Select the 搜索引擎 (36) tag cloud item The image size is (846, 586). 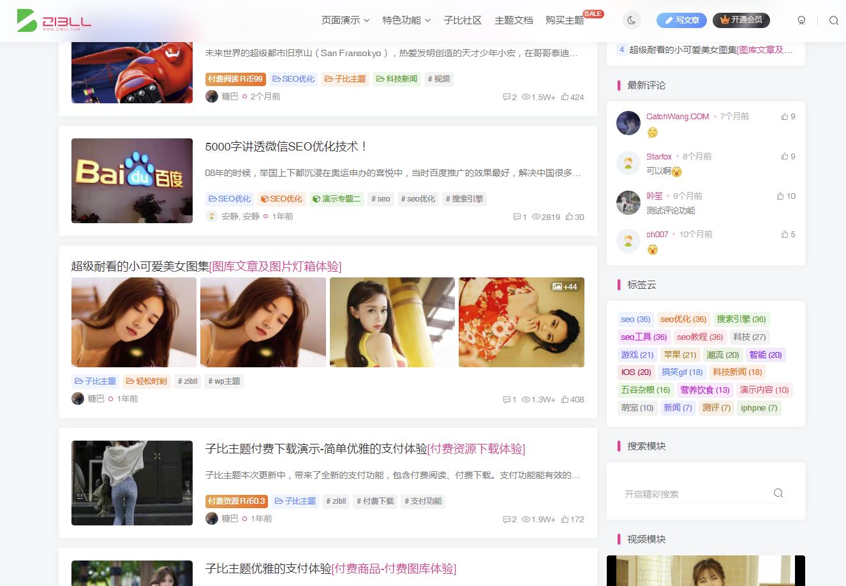pos(741,319)
